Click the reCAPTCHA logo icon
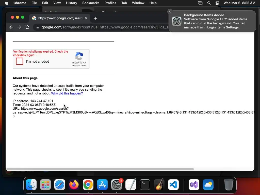Viewport: 260px width, 195px height. coord(79,56)
